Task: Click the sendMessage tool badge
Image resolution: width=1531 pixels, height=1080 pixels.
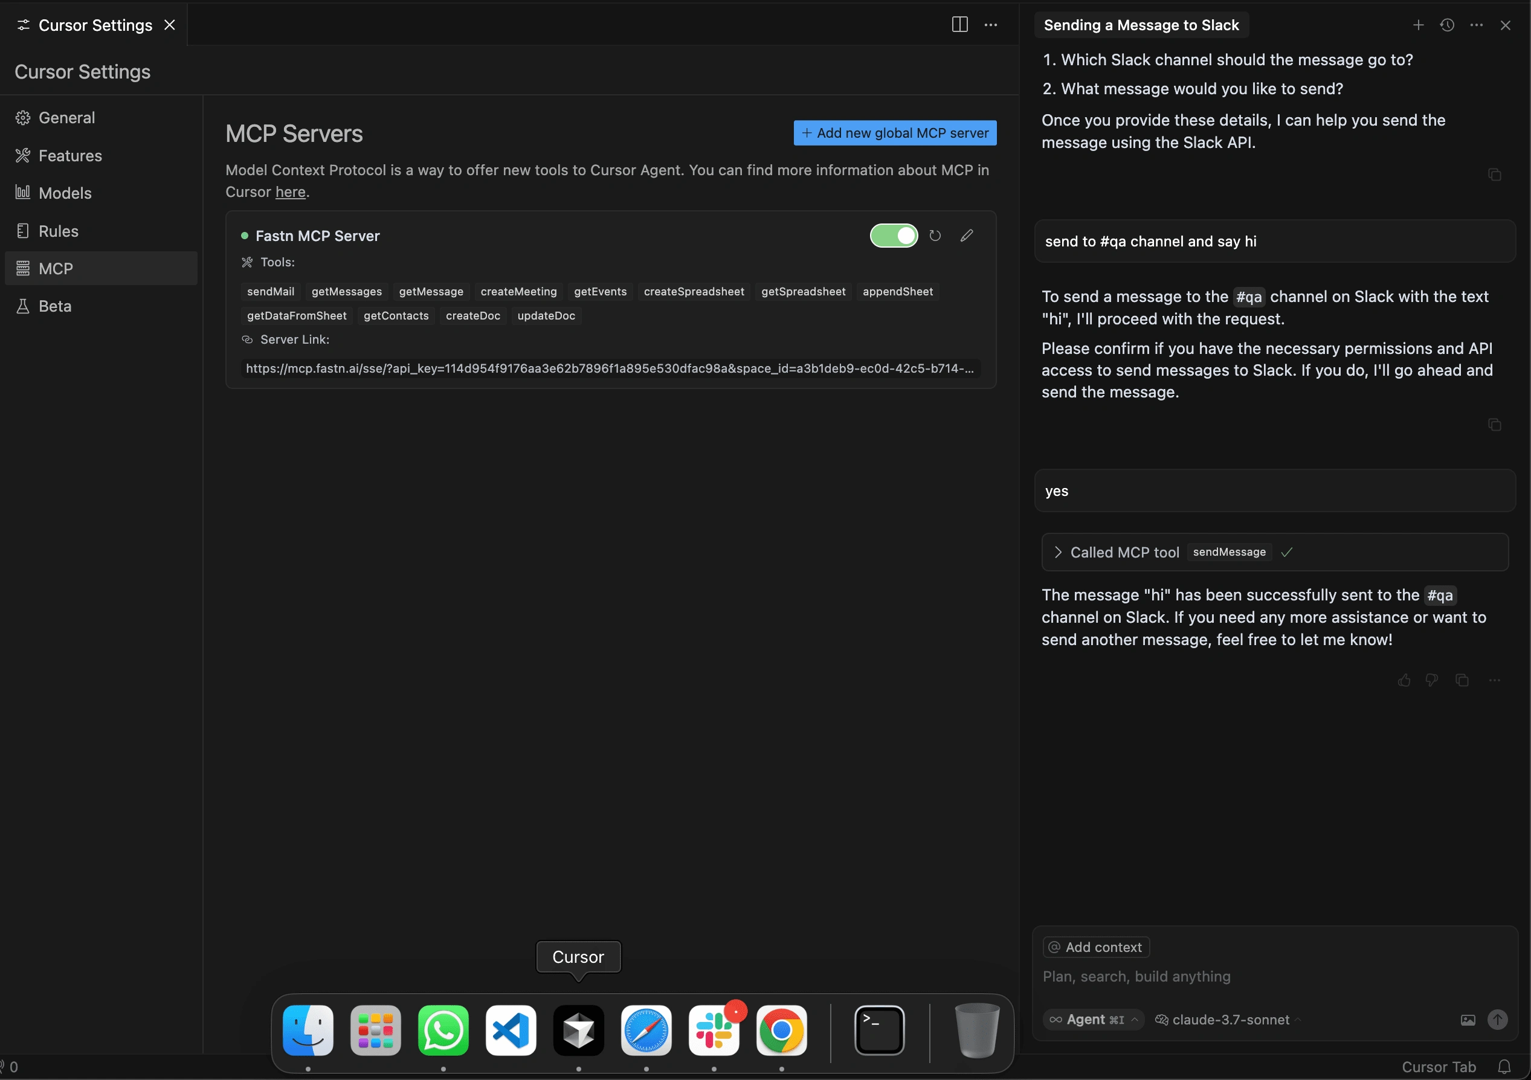Action: point(1229,552)
